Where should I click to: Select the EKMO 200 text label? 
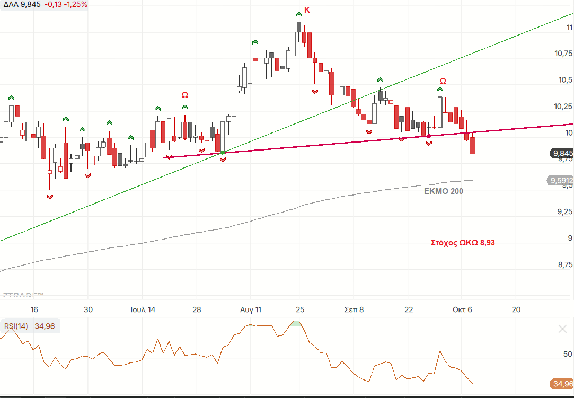click(x=444, y=191)
